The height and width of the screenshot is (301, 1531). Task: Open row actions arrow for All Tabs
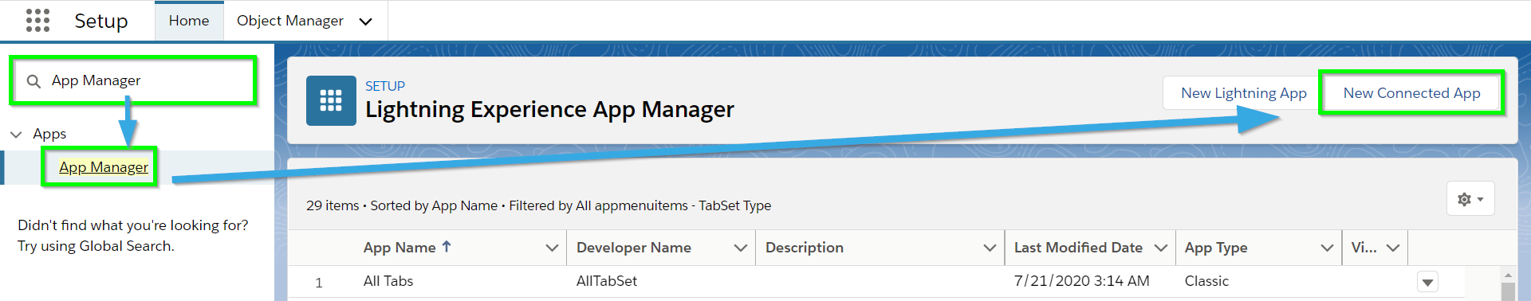pos(1427,282)
